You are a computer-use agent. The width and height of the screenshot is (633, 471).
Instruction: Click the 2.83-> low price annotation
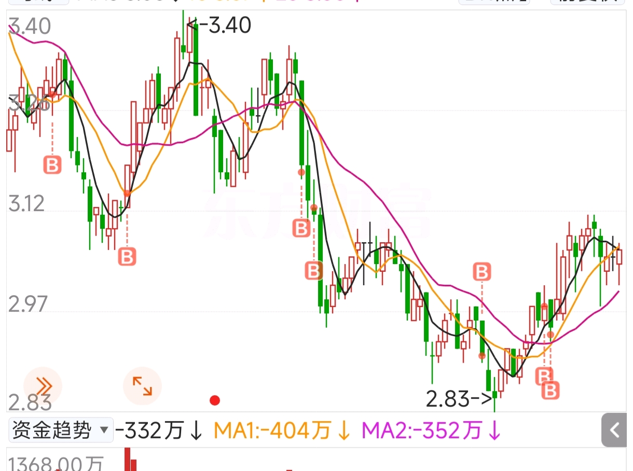(459, 399)
